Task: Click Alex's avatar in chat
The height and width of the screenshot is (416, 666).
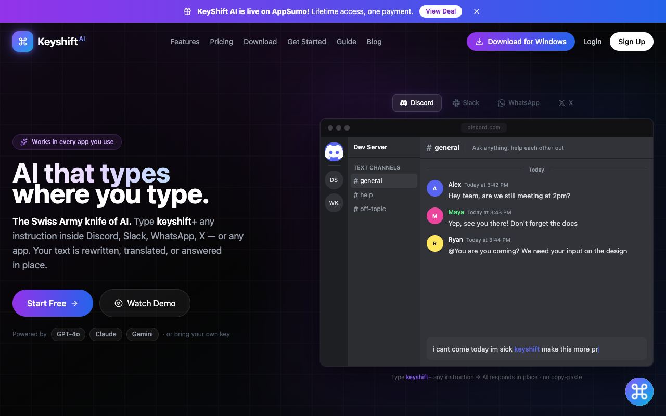Action: (435, 188)
